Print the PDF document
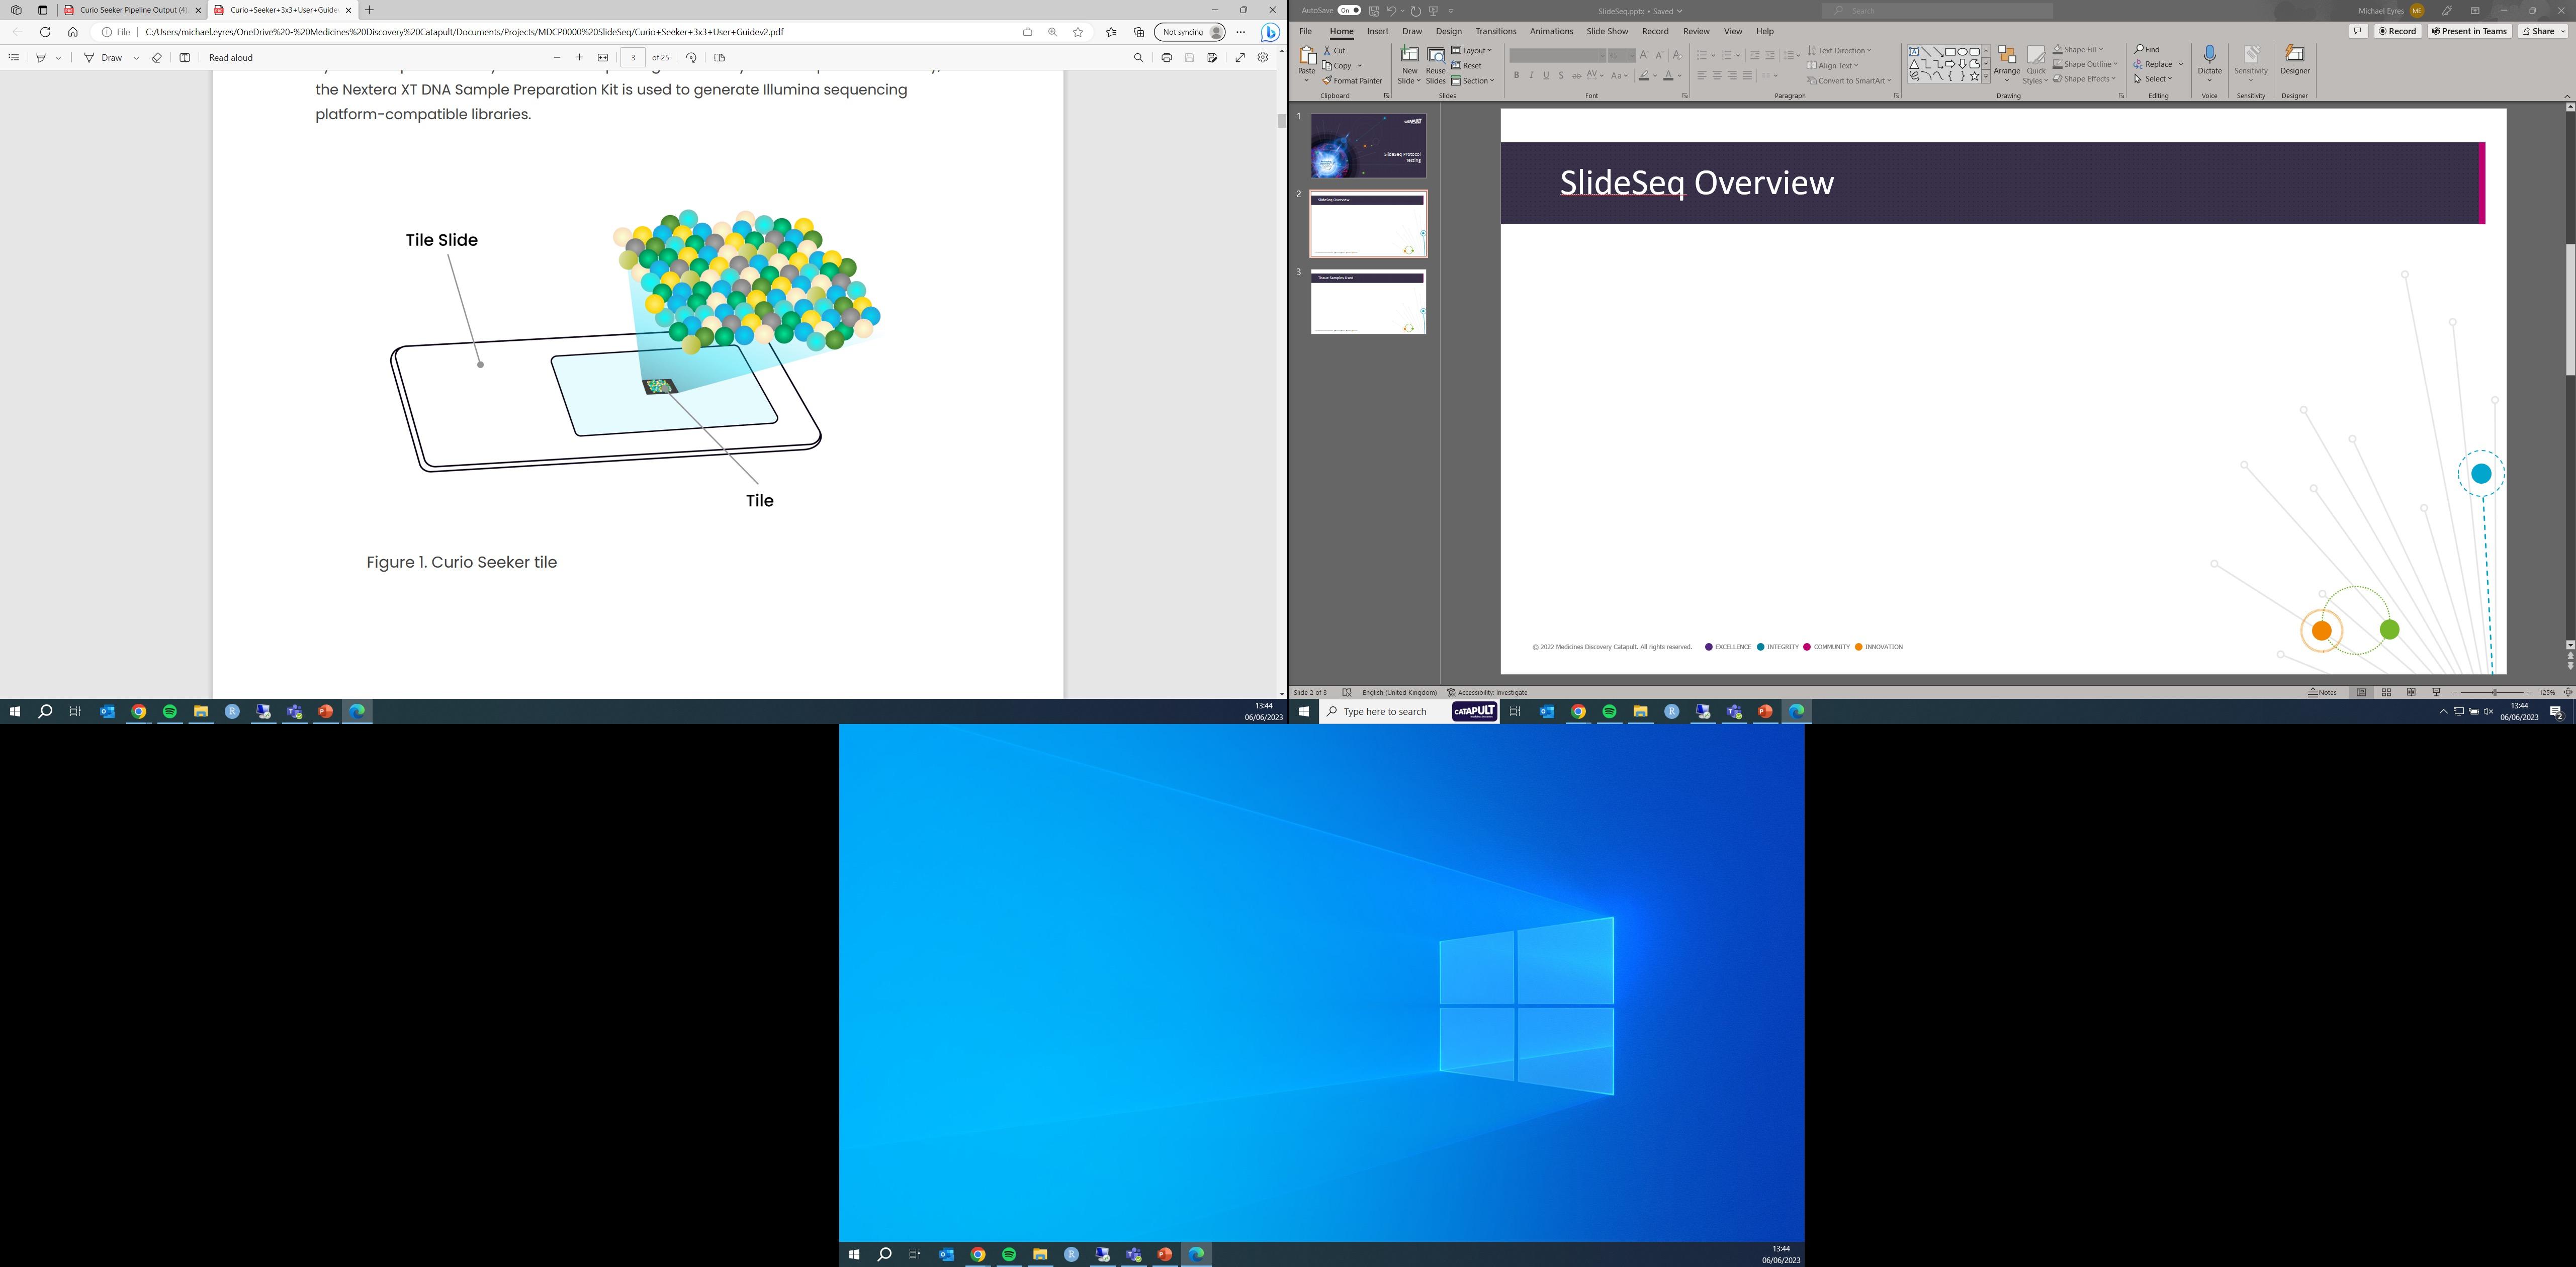 pyautogui.click(x=1166, y=58)
